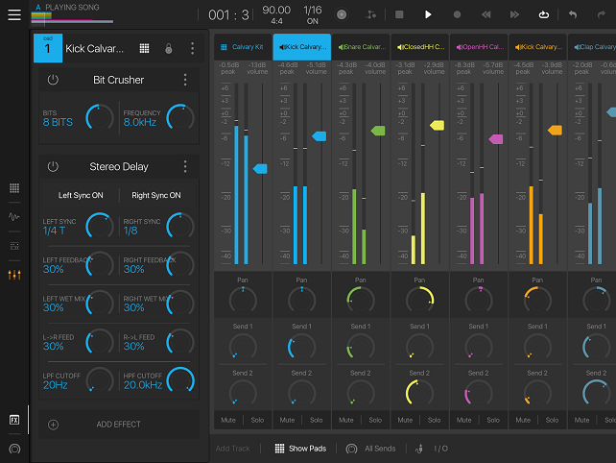
Task: Open FX view in left sidebar
Action: [x=14, y=420]
